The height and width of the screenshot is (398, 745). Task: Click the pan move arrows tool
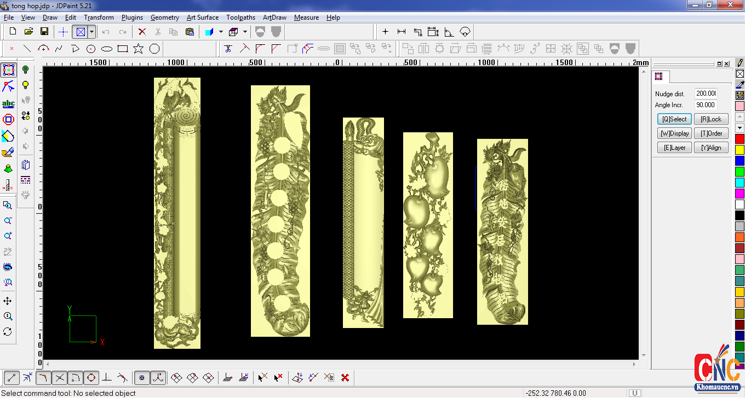pos(8,301)
